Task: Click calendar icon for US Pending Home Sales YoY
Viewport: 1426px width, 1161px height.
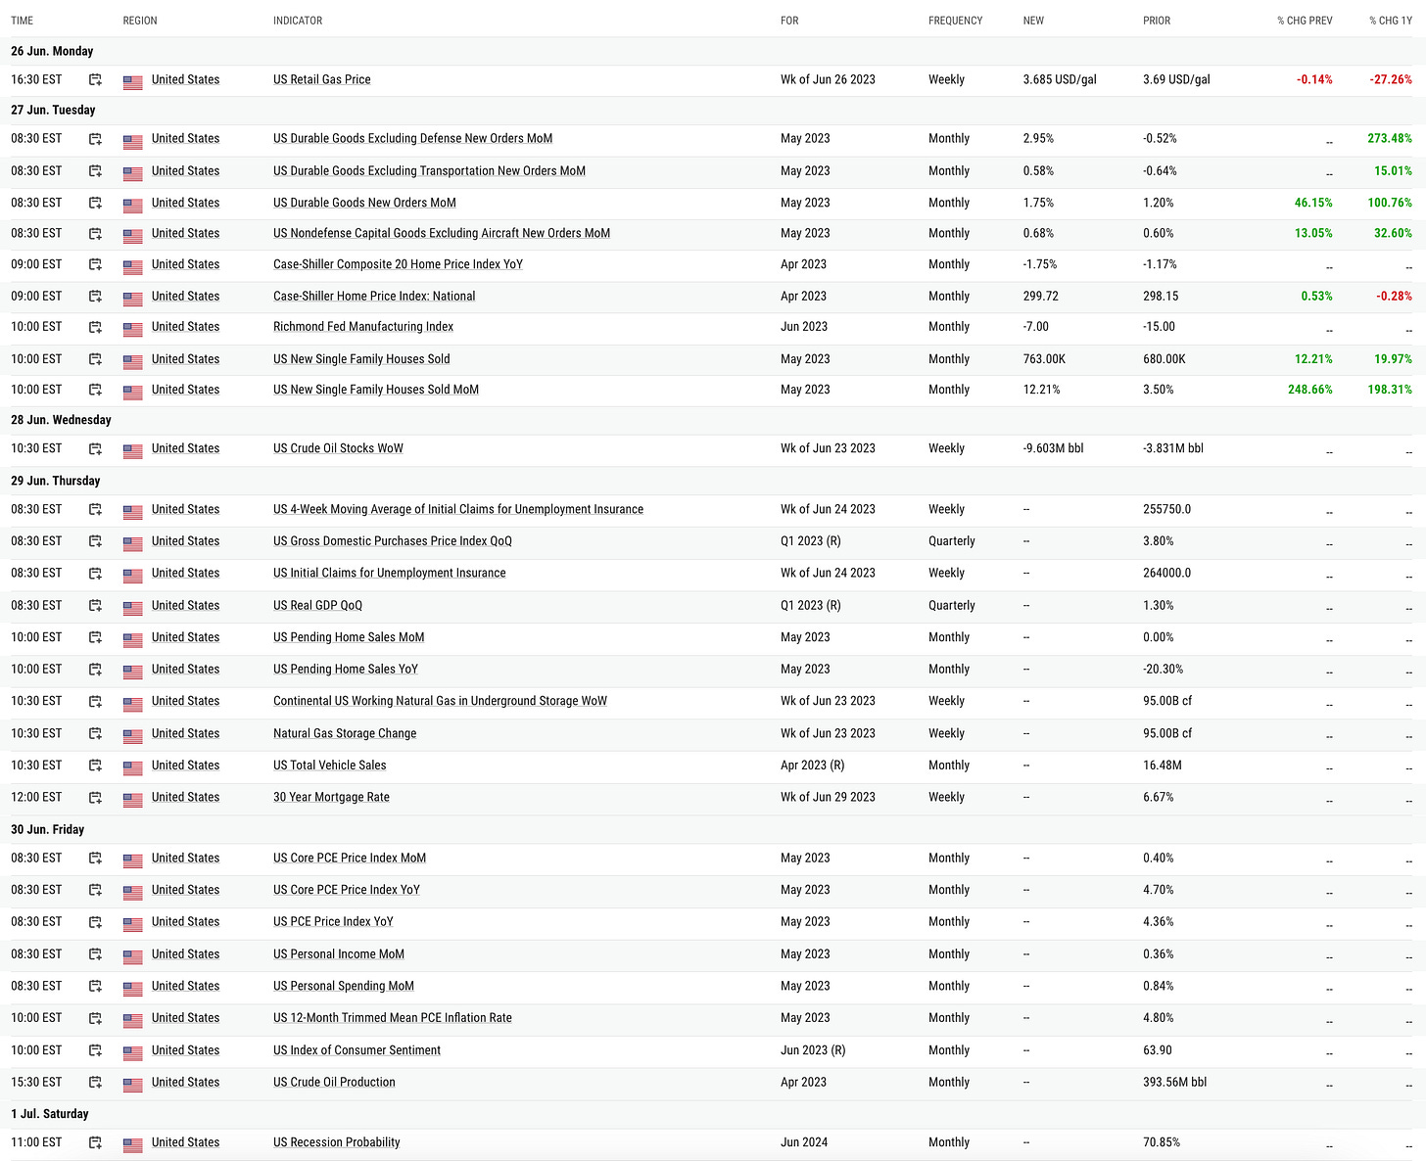Action: pos(95,670)
